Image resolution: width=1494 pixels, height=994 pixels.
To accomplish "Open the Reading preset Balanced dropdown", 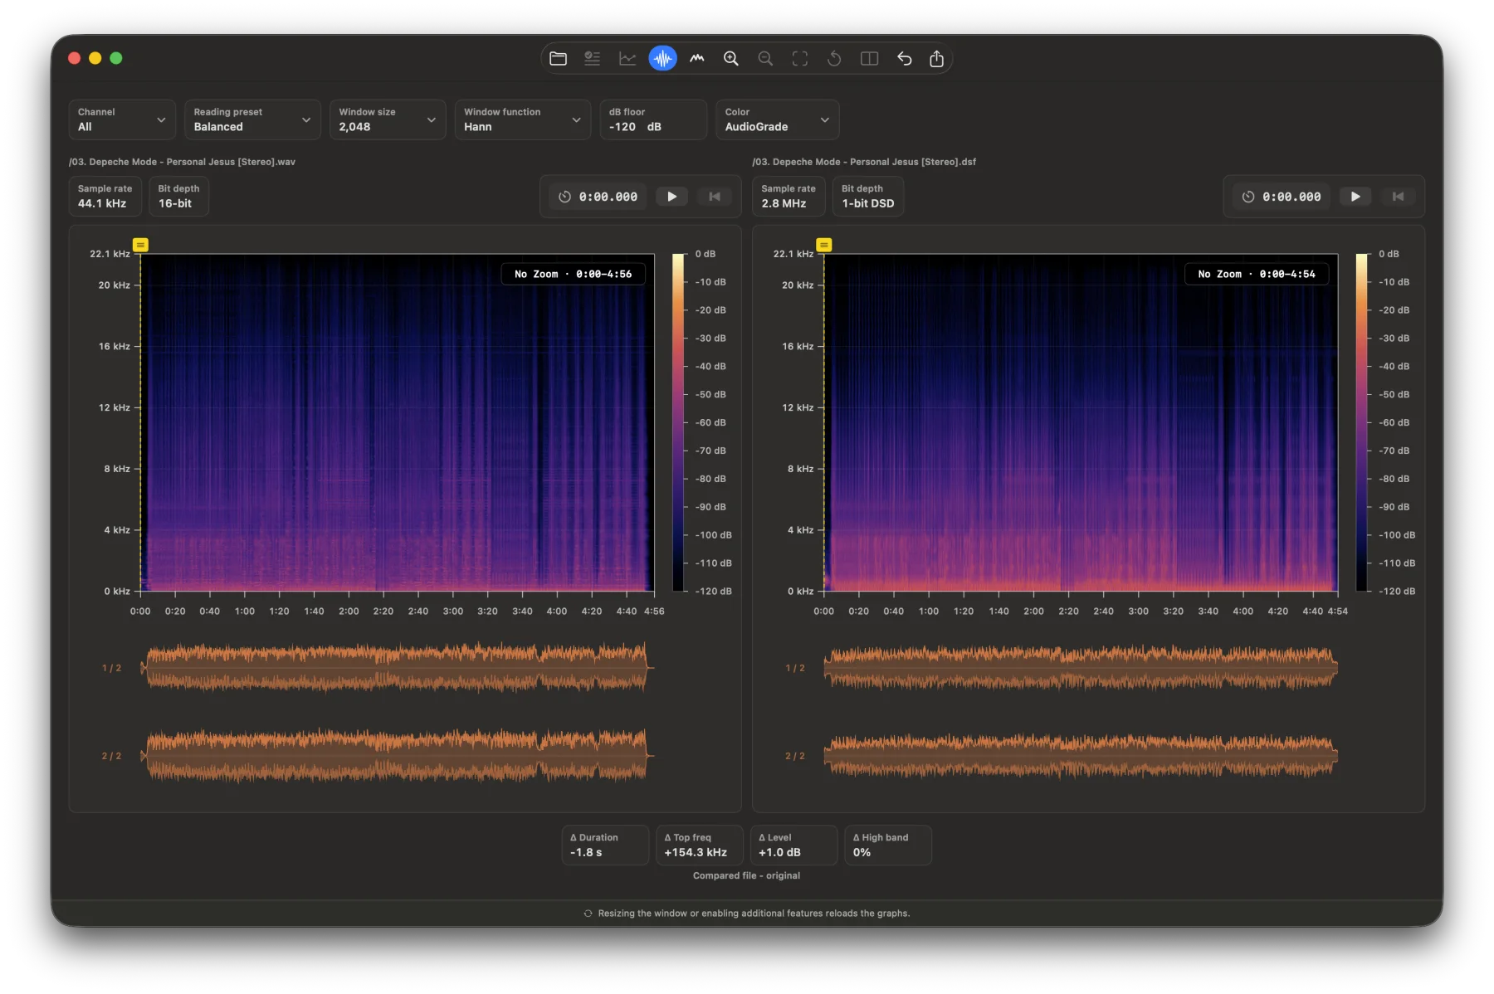I will (252, 119).
